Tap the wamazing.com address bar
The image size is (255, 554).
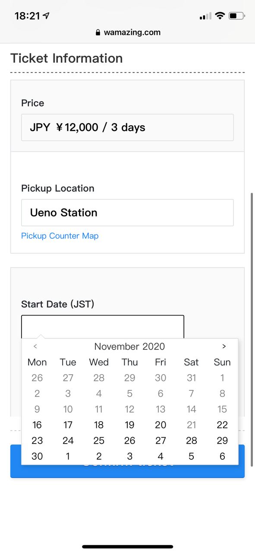[x=127, y=32]
